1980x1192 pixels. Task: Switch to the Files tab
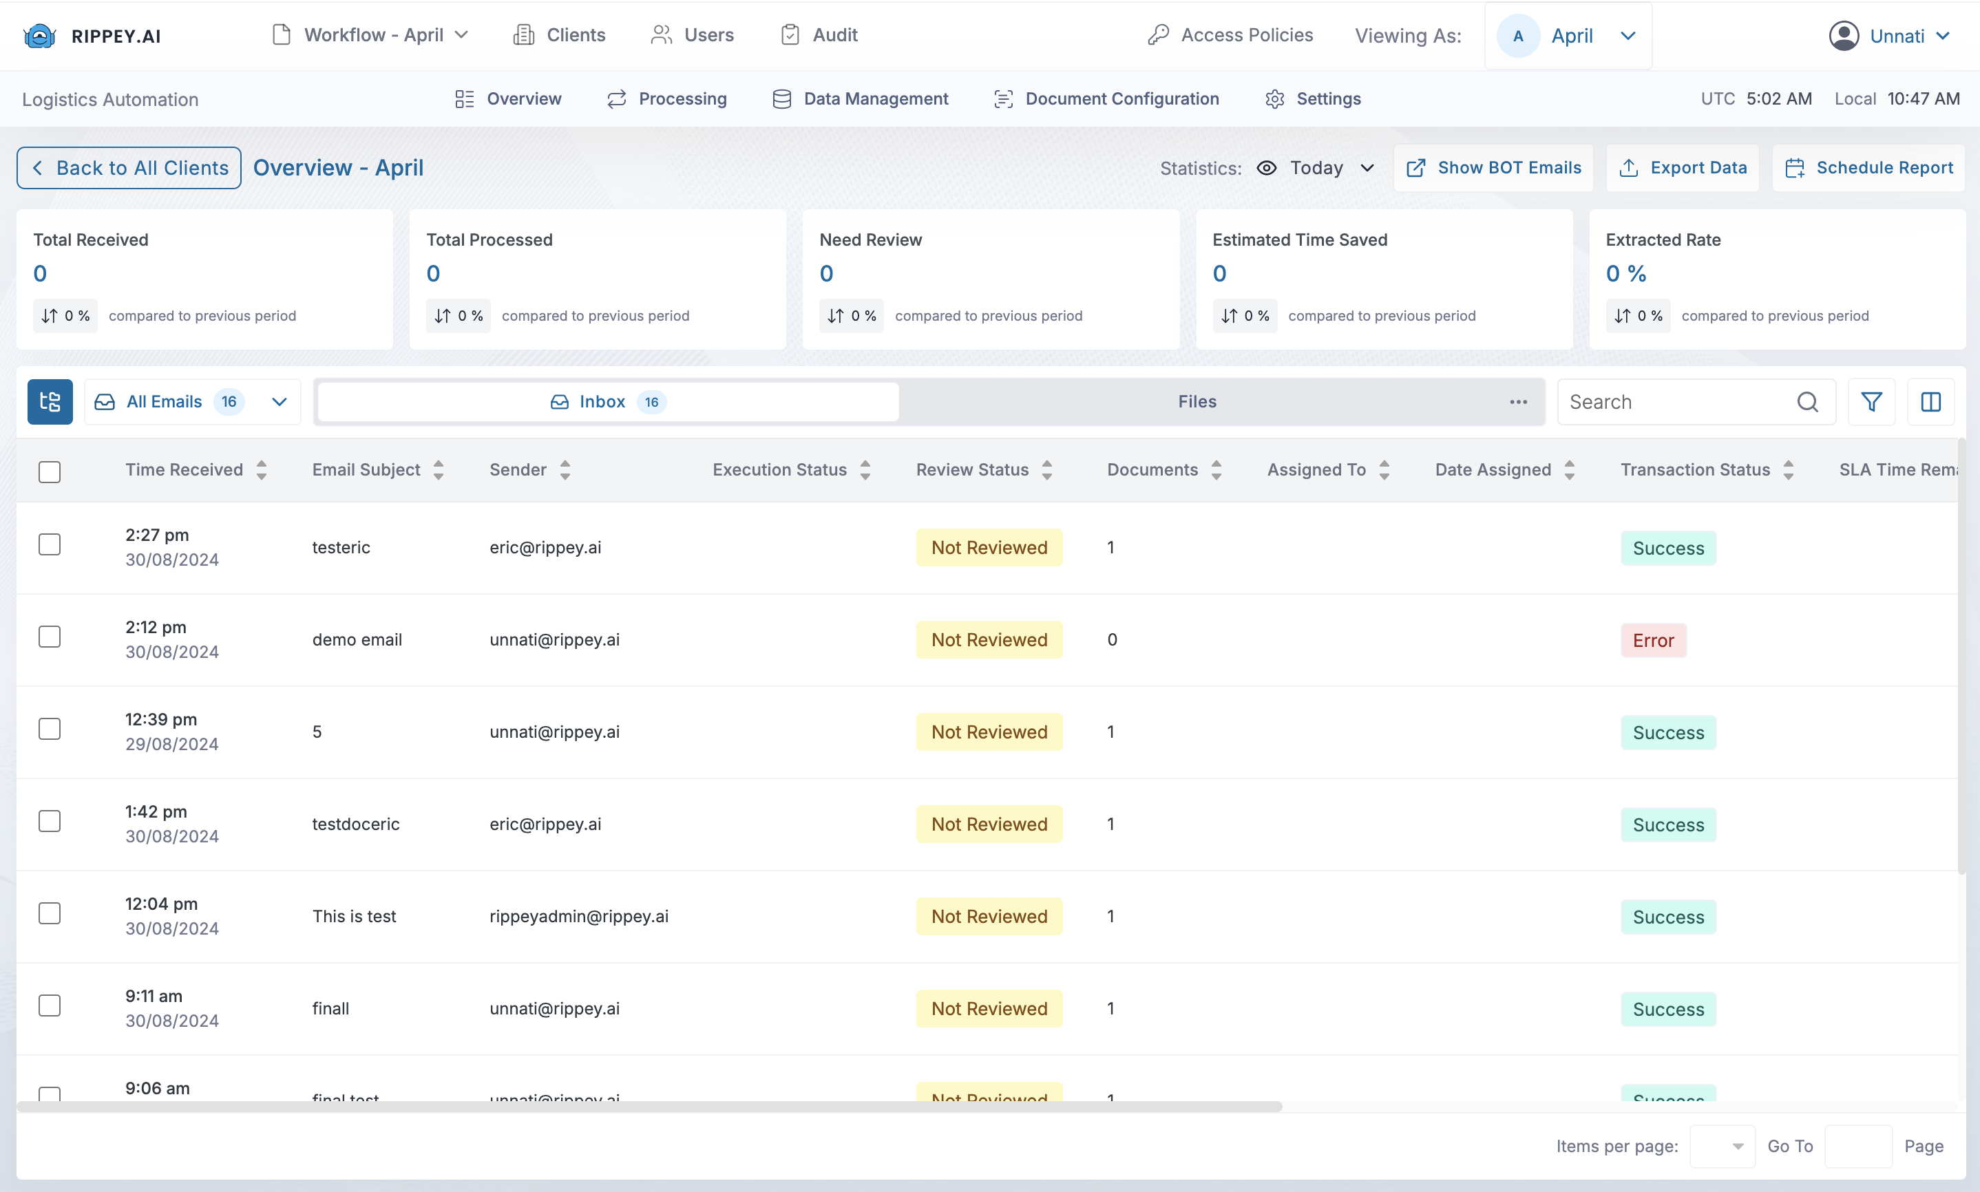pos(1197,402)
